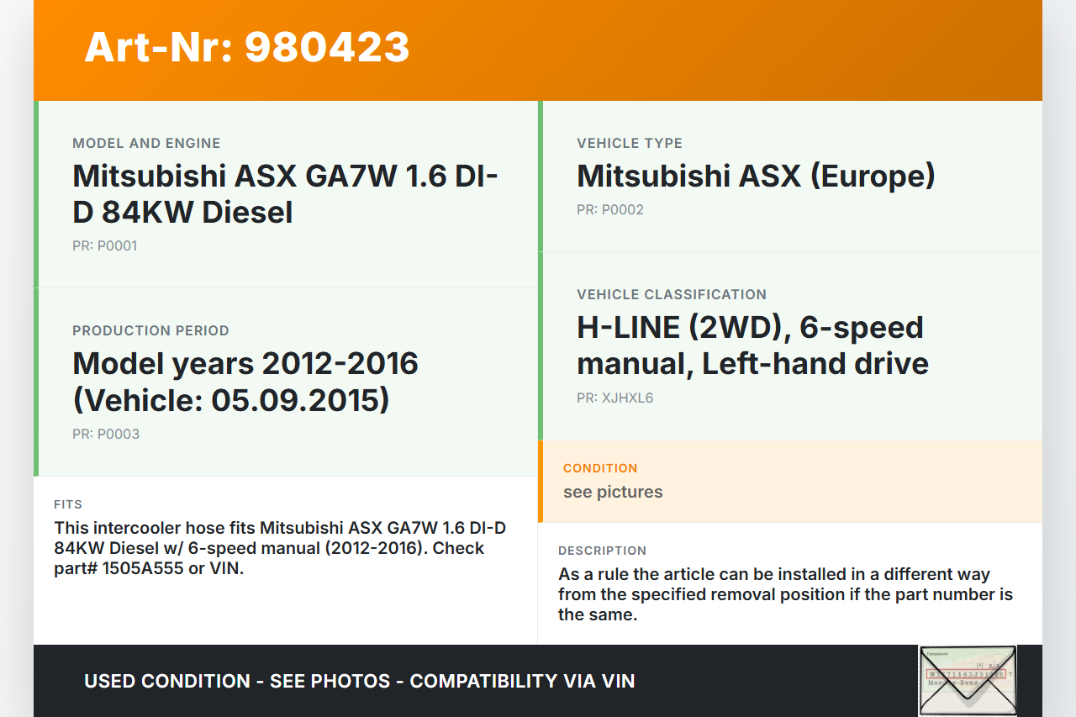Viewport: 1076px width, 717px height.
Task: Click the 'see pictures' condition text
Action: click(613, 493)
